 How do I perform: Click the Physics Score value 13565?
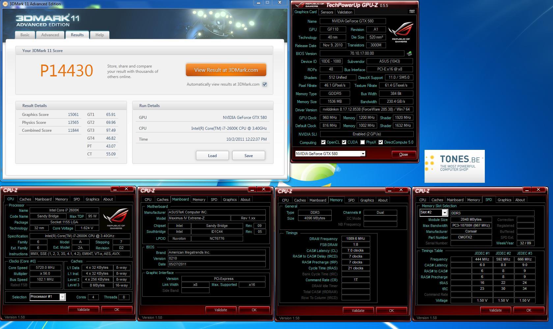click(73, 123)
